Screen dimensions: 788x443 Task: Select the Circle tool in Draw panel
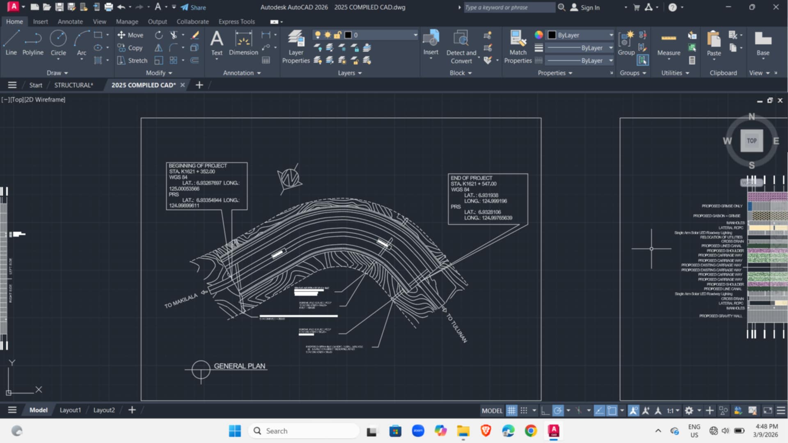click(58, 43)
